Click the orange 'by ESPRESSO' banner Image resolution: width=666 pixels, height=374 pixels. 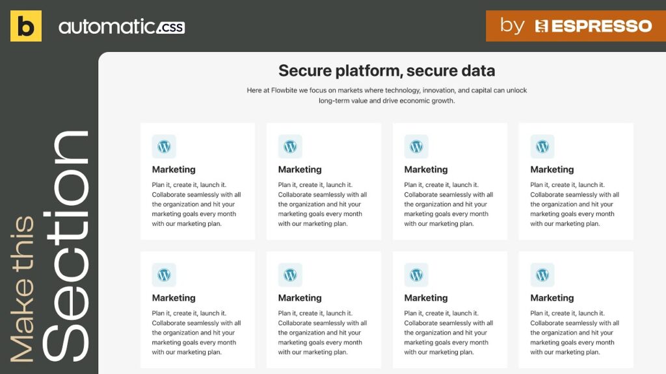(x=576, y=26)
